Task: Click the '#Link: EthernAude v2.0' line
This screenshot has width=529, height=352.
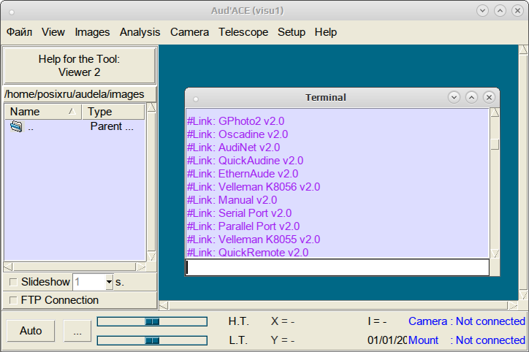Action: [243, 174]
